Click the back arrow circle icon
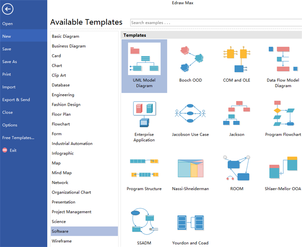302x247 pixels. click(x=8, y=9)
